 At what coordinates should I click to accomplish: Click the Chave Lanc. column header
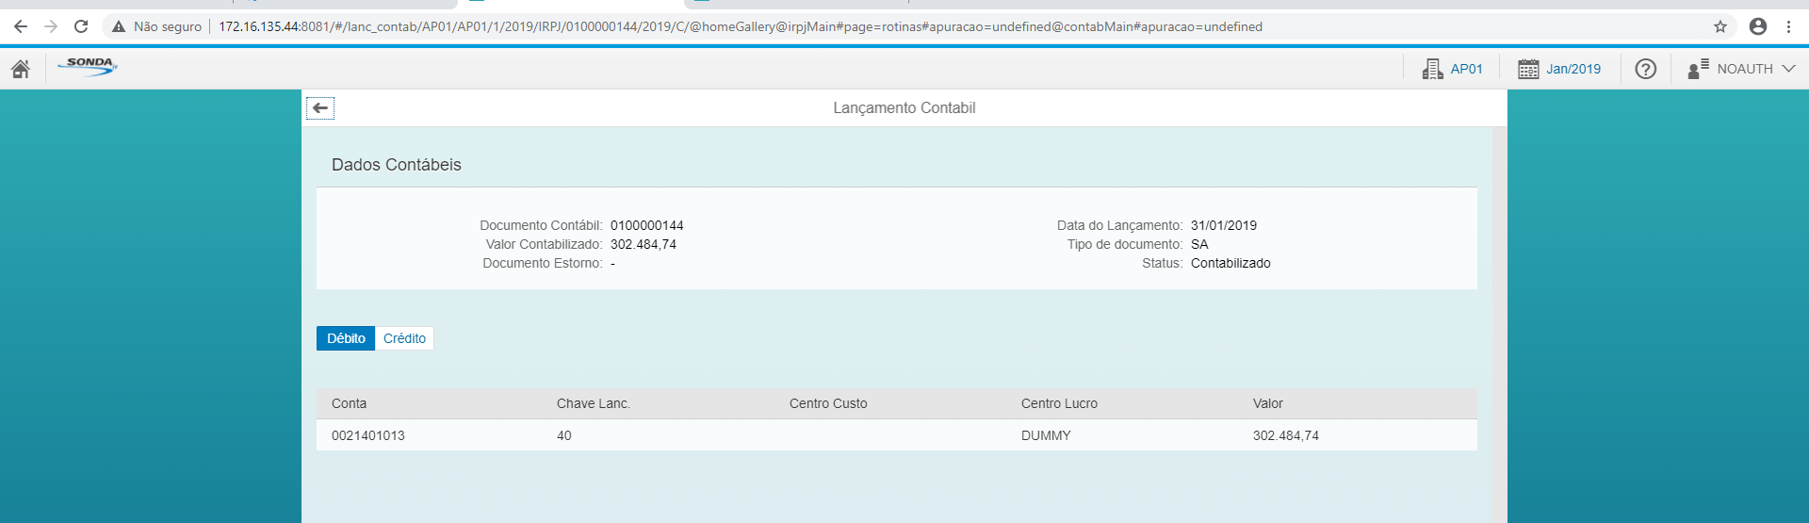pyautogui.click(x=594, y=403)
